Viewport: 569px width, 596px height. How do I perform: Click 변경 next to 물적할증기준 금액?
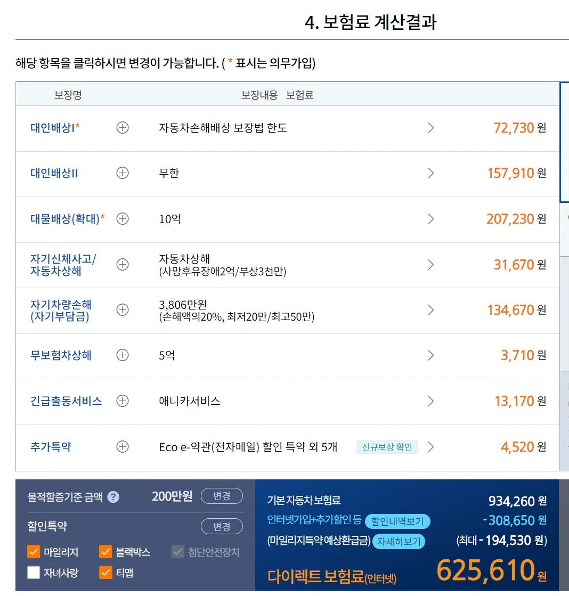(x=222, y=496)
